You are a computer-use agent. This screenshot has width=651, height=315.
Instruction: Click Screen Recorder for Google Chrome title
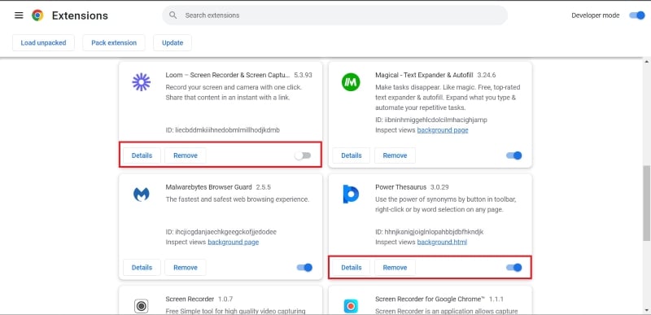[430, 299]
